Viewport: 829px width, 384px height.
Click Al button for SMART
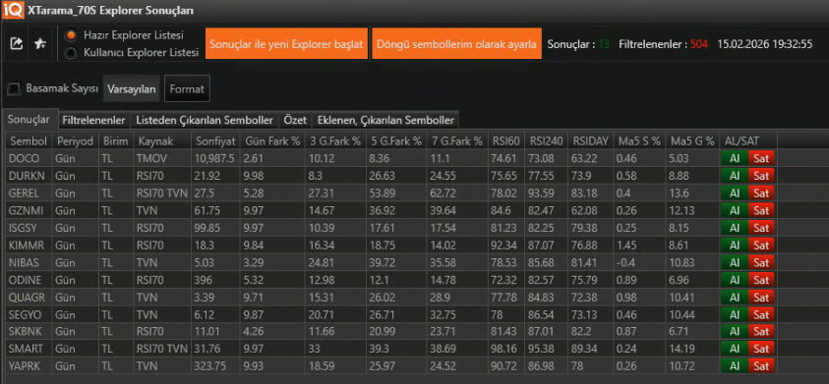735,350
